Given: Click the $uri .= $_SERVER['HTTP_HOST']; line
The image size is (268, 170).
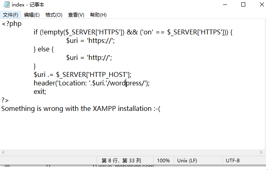Looking at the screenshot, I should click(82, 74).
